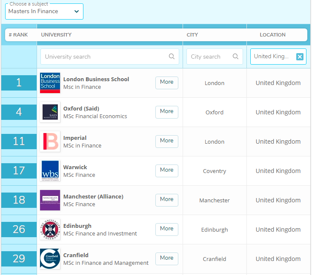Viewport: 312px width, 275px height.
Task: Click the Cranfield School of Management logo
Action: pyautogui.click(x=50, y=259)
